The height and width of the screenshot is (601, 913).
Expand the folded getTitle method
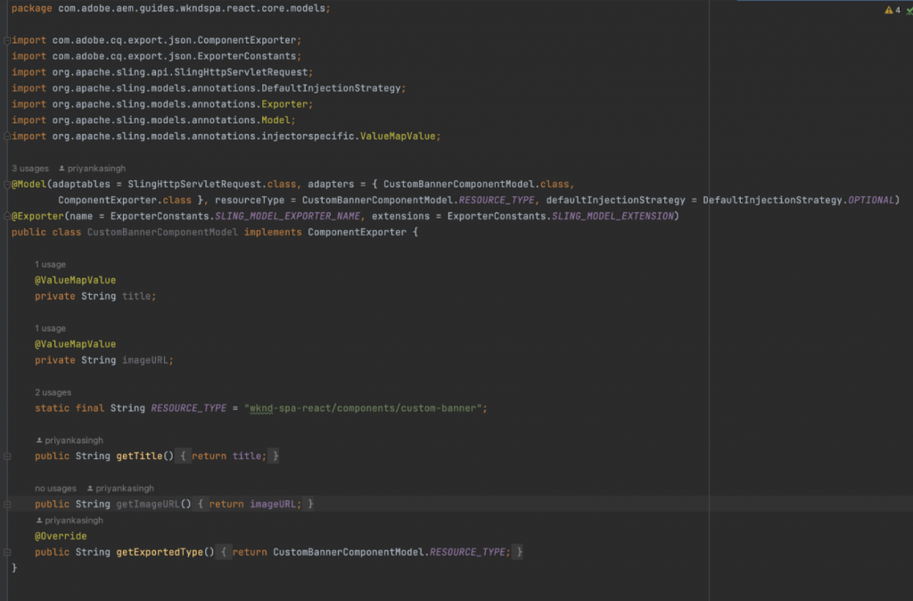click(7, 456)
